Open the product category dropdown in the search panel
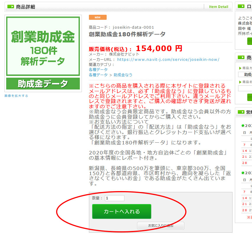The height and width of the screenshot is (241, 252). click(x=245, y=75)
